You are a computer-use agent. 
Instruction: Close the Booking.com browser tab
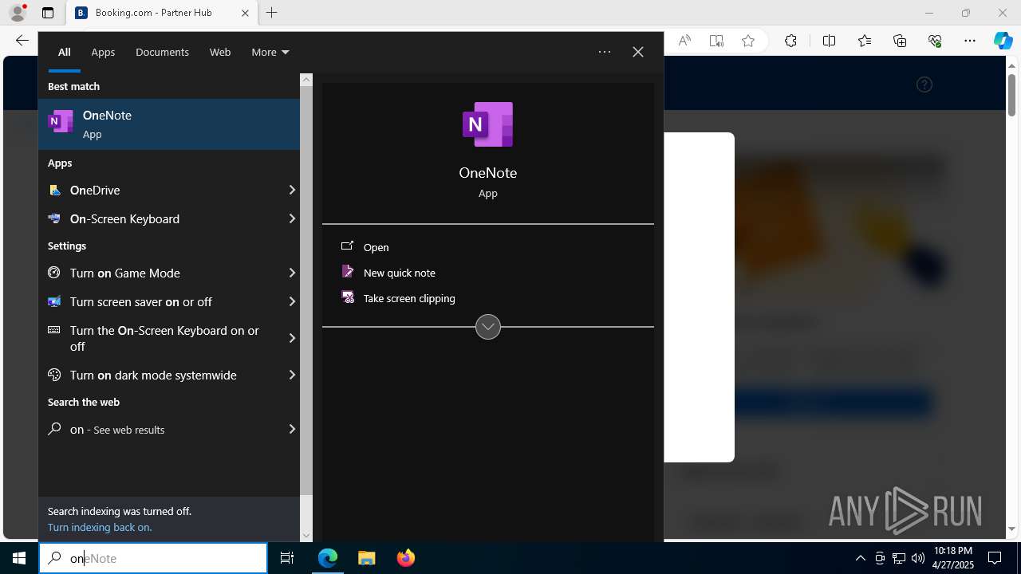[245, 13]
